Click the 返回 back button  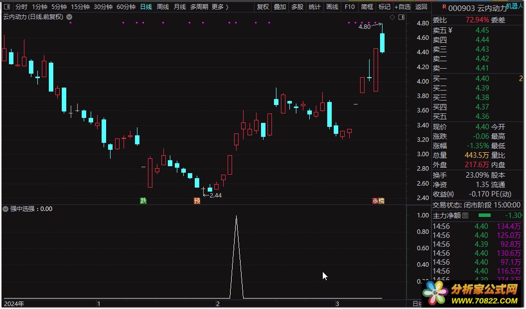click(421, 6)
